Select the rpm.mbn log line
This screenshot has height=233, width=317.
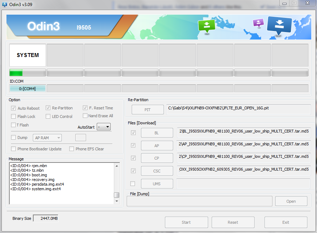coord(29,166)
